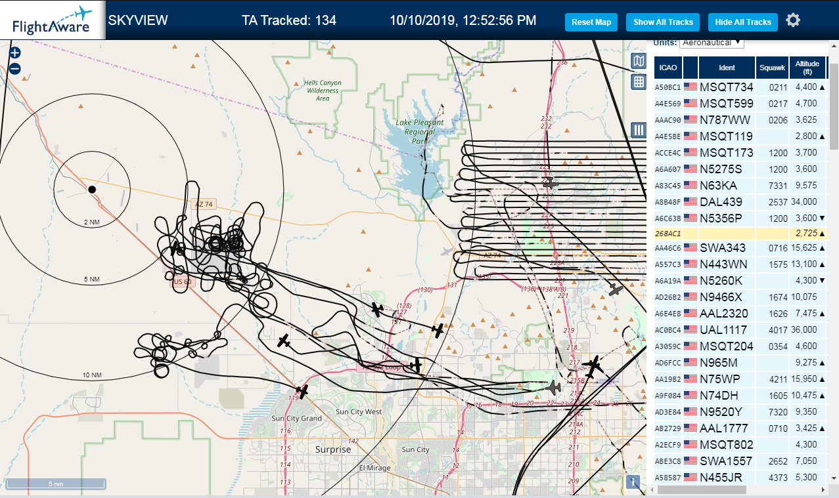Screen dimensions: 839x498
Task: Sort the table by the ICAO column
Action: click(x=668, y=67)
